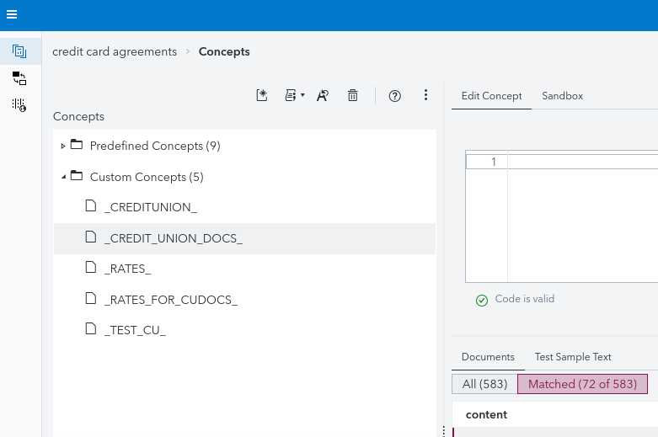Viewport: 658px width, 437px height.
Task: Open the hamburger navigation menu
Action: tap(12, 14)
